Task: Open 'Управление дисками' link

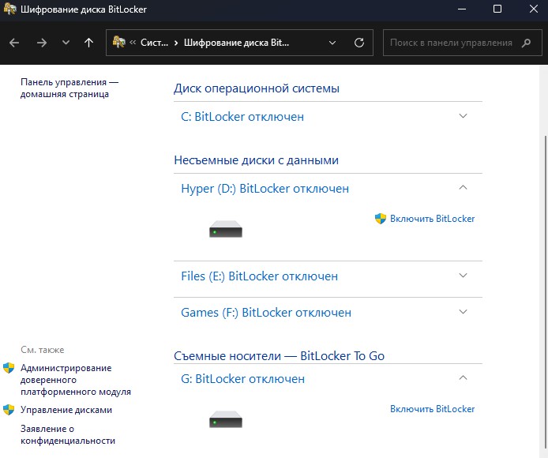Action: (x=66, y=410)
